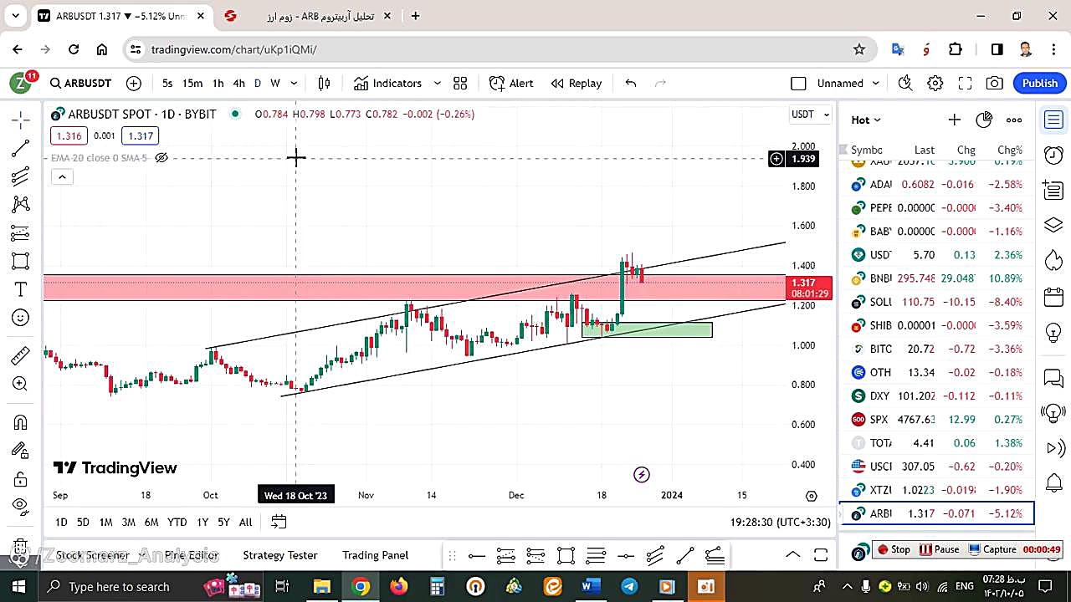Open Quick Search lightning magnifier
This screenshot has width=1071, height=602.
[905, 83]
